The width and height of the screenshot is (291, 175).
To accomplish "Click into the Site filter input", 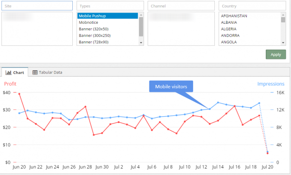I will coord(37,6).
